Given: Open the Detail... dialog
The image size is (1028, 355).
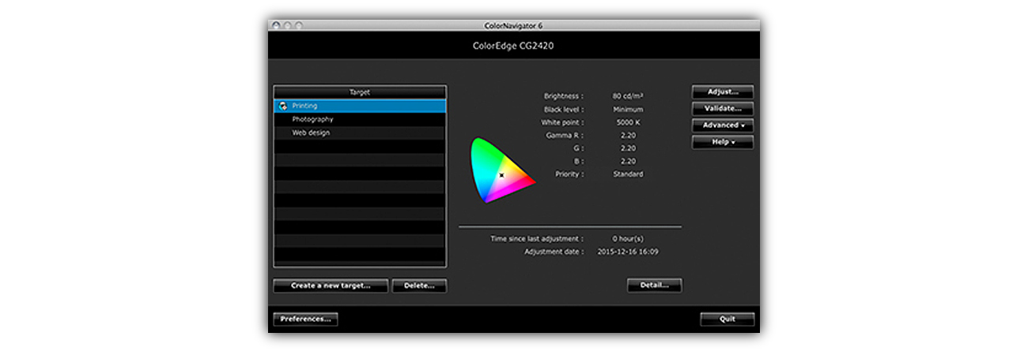Looking at the screenshot, I should coord(655,286).
